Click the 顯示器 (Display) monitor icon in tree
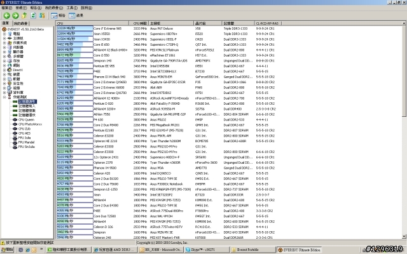The height and width of the screenshot is (254, 407). [x=10, y=52]
